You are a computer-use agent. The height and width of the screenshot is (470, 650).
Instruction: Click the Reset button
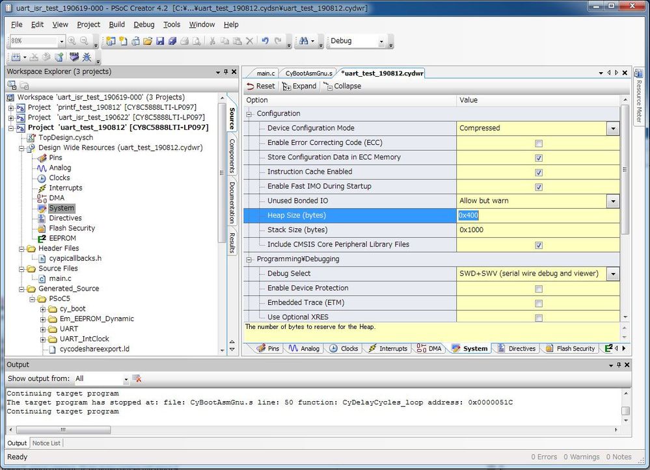tap(261, 86)
